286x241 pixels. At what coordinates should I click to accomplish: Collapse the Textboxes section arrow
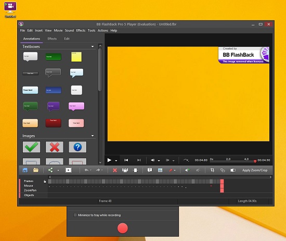click(x=93, y=46)
